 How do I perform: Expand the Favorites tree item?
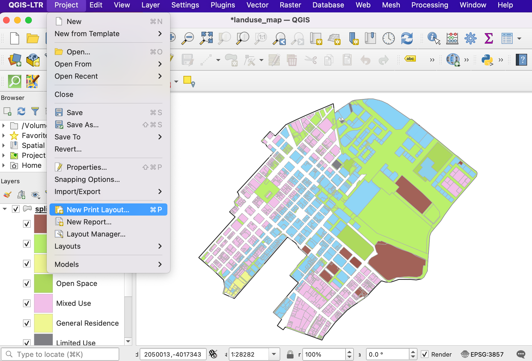tap(4, 136)
